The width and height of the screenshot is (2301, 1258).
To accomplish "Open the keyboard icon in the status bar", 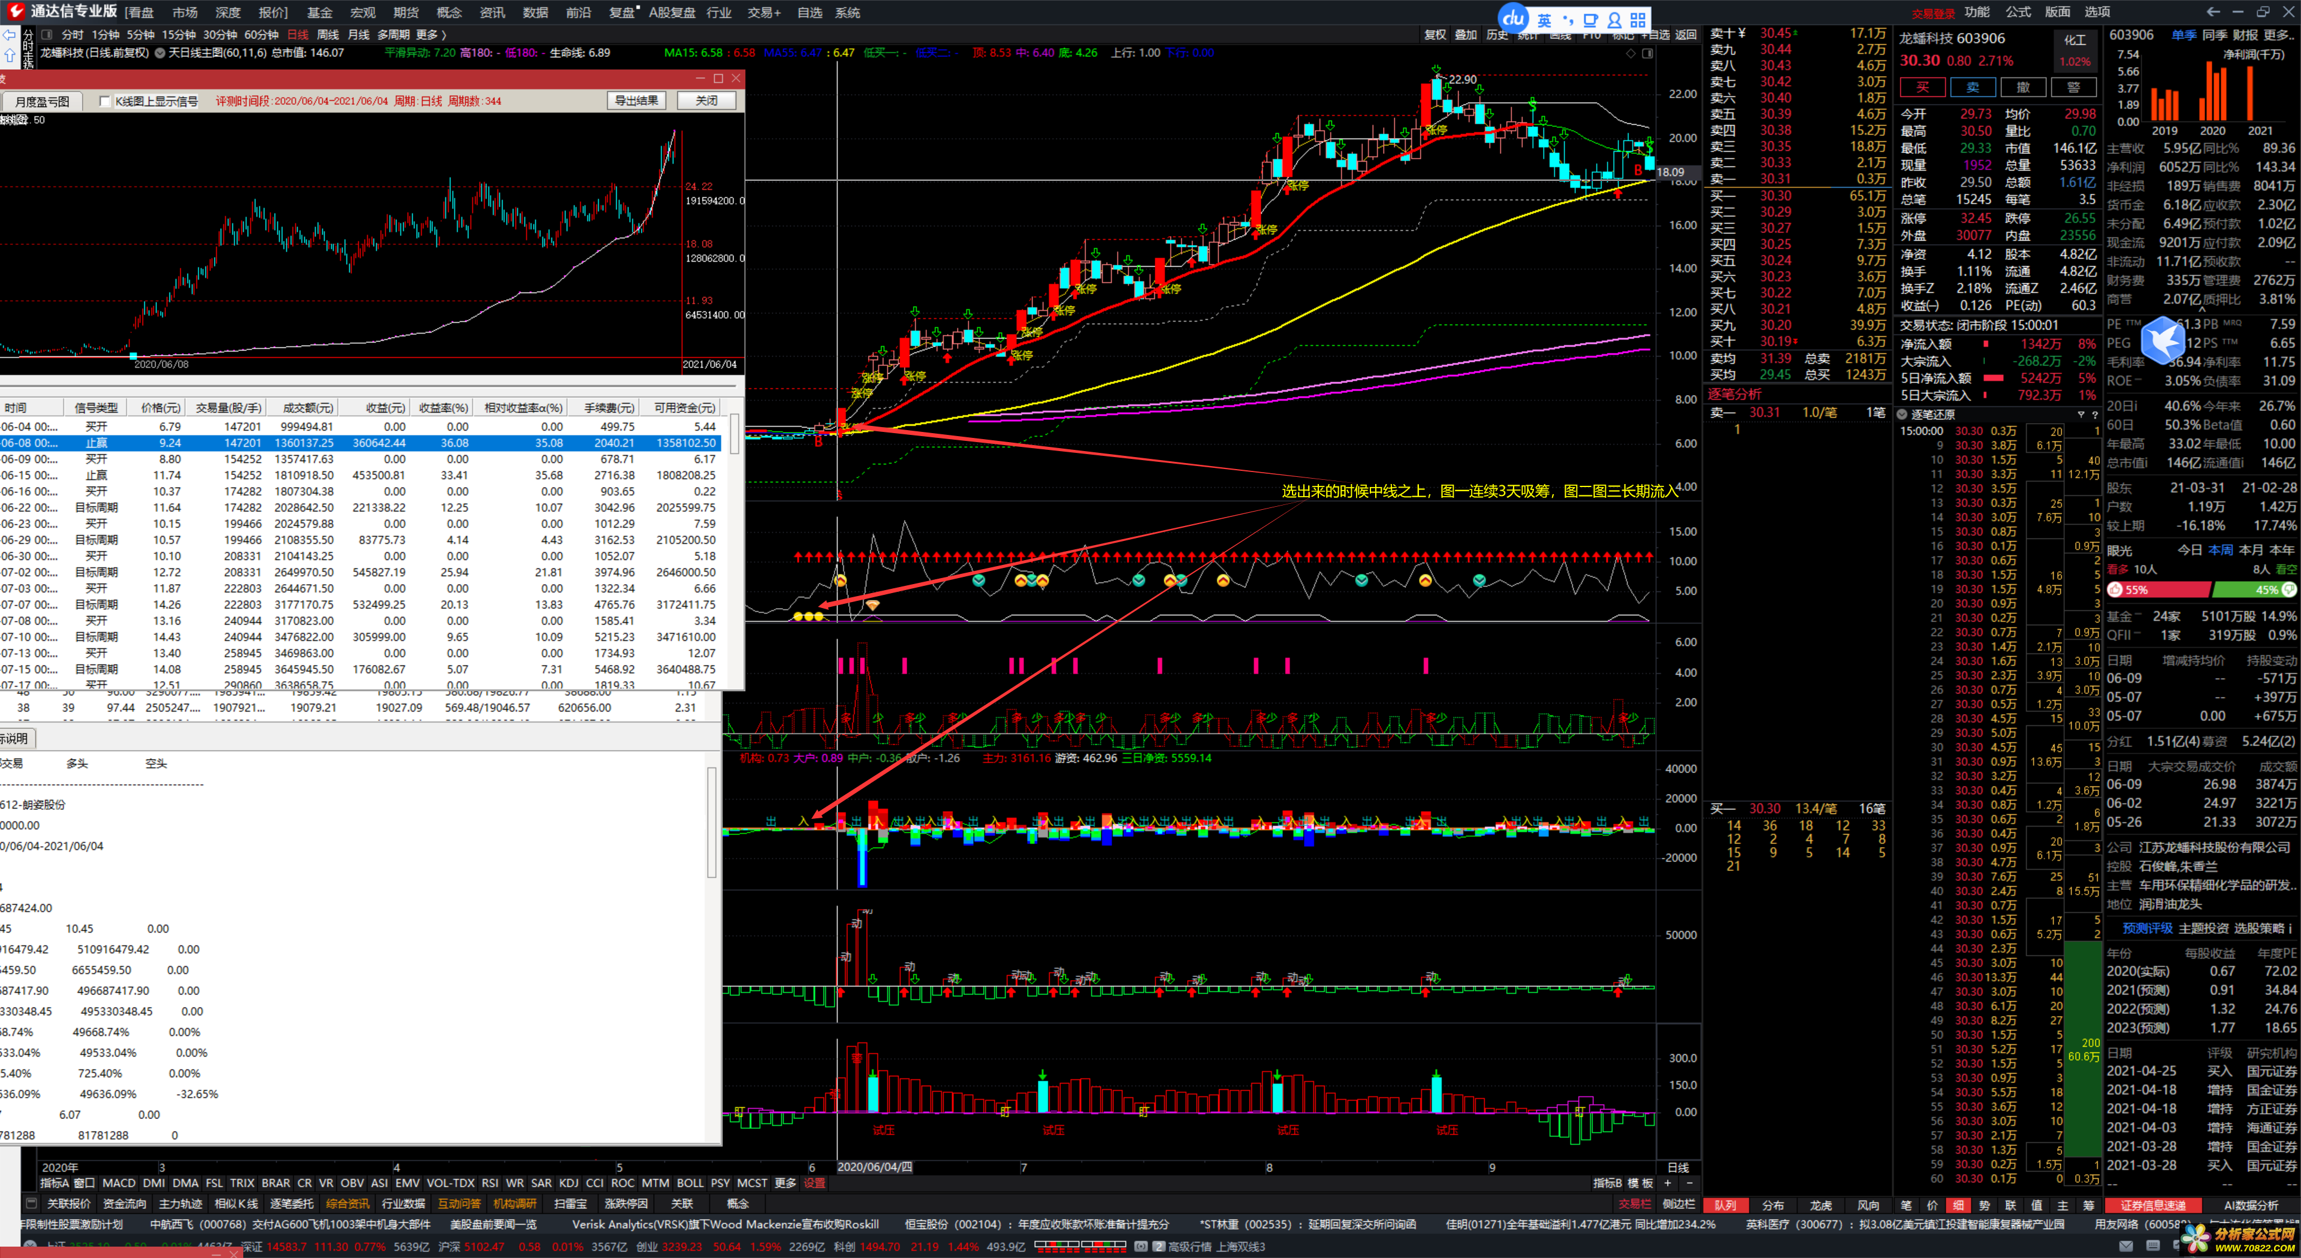I will tap(2153, 1245).
